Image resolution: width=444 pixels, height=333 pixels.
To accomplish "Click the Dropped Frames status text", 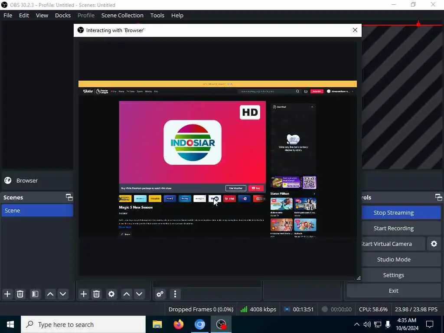I will (x=201, y=310).
